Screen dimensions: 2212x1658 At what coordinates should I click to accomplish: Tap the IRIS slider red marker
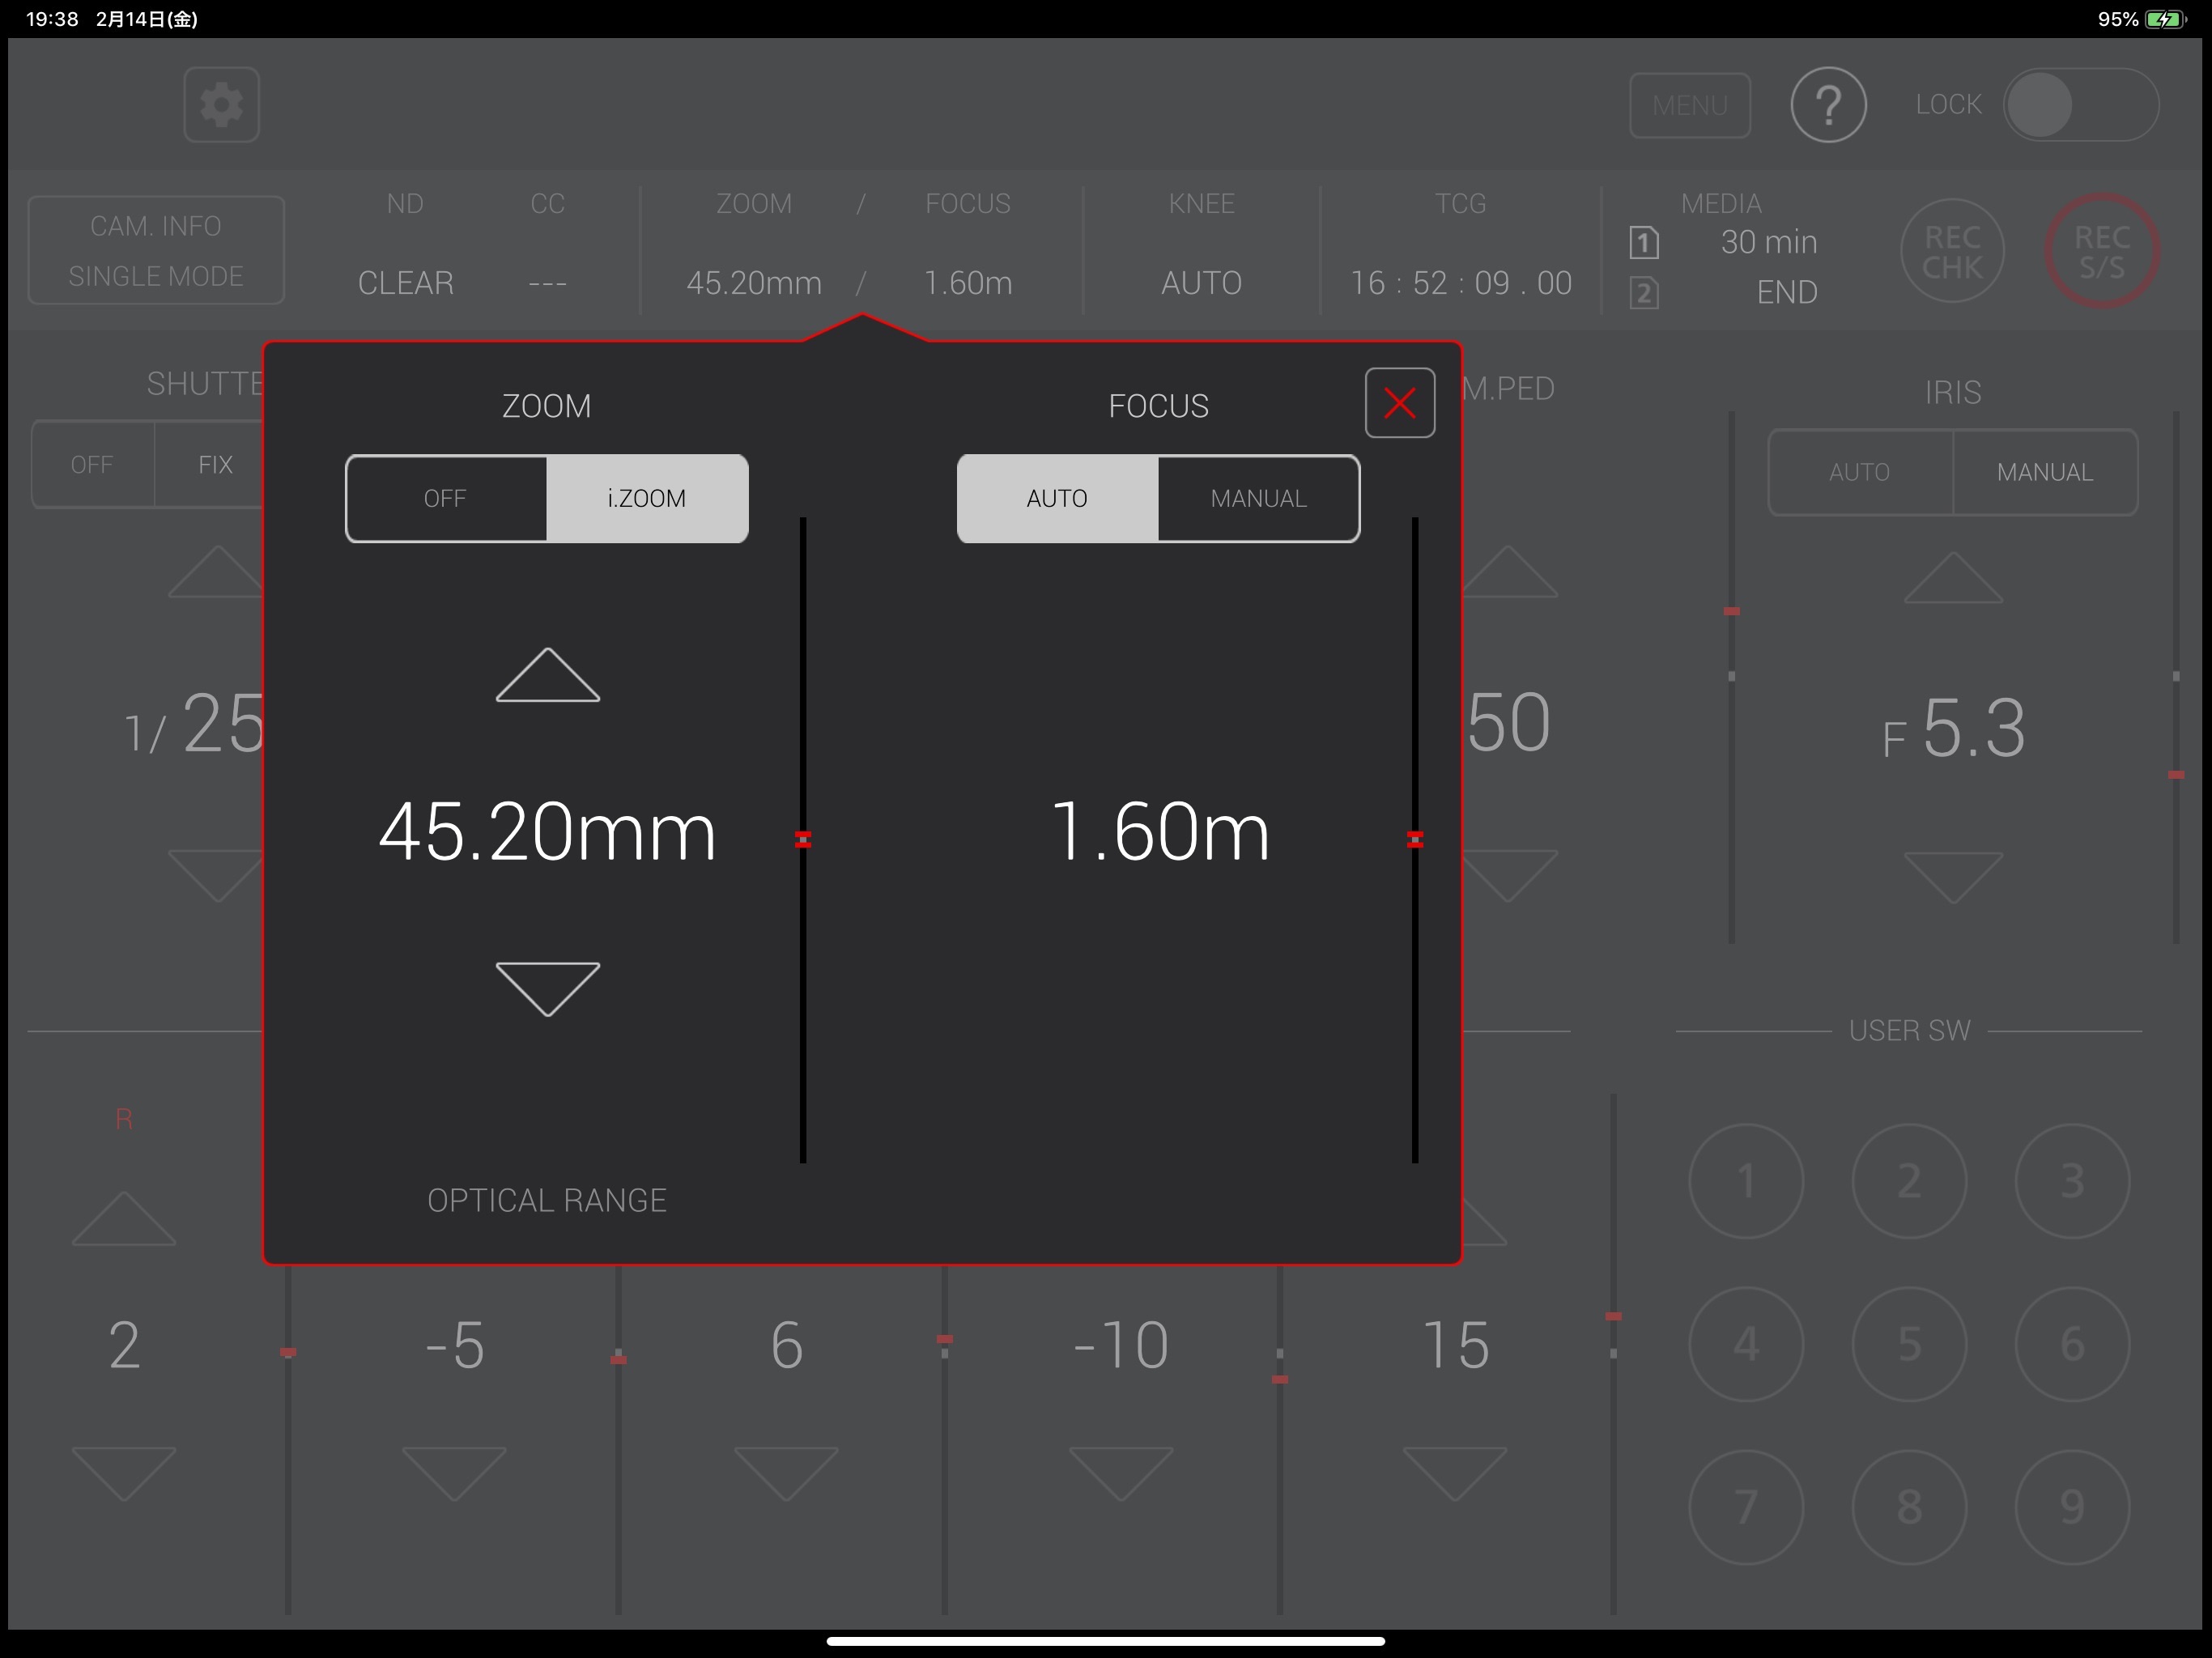pos(2176,775)
